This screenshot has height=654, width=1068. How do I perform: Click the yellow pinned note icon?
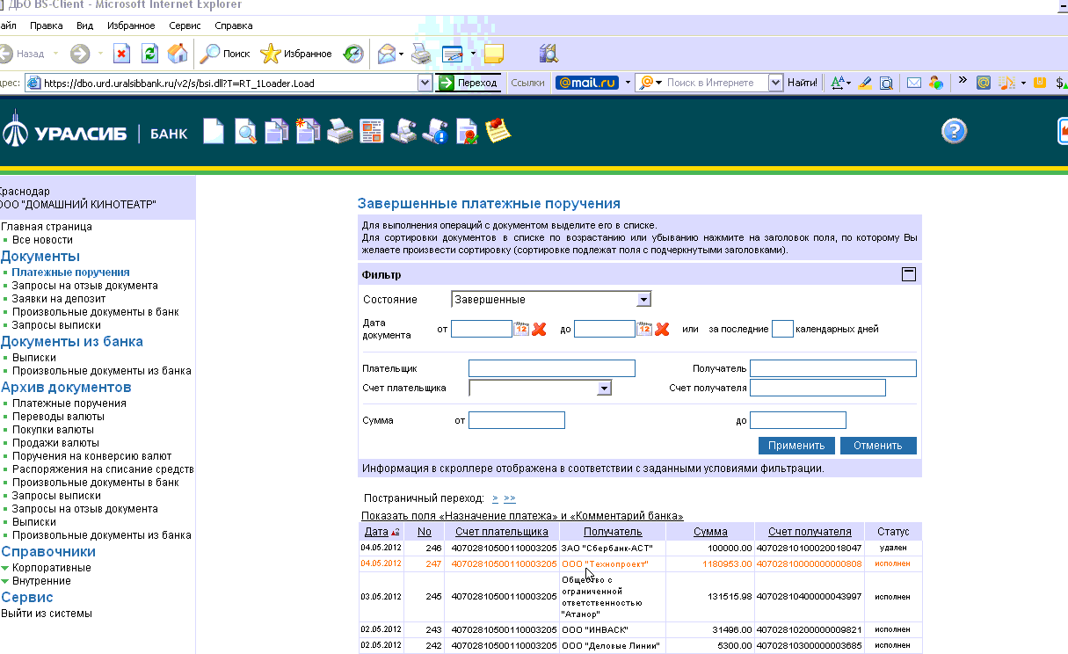[x=498, y=131]
